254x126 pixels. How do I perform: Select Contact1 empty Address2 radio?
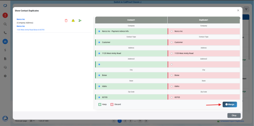[x=99, y=64]
